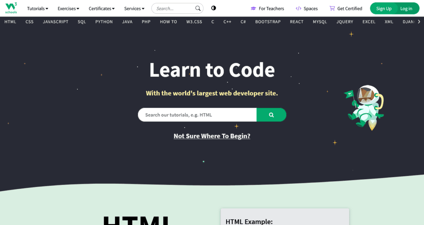Image resolution: width=424 pixels, height=225 pixels.
Task: Select SQL in the topic bar
Action: tap(82, 22)
